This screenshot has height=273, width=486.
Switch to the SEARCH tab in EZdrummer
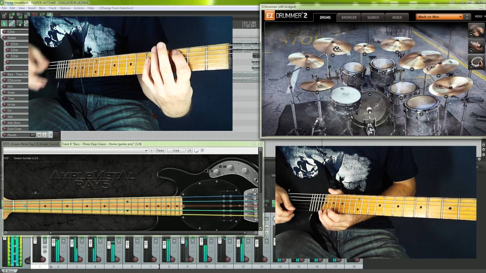coord(373,17)
